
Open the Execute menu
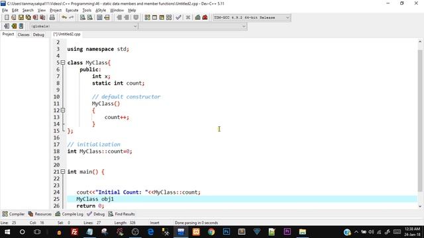(x=72, y=11)
